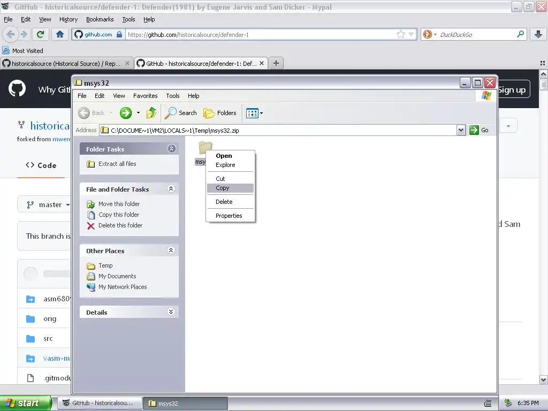The image size is (548, 411).
Task: Click the Mypal browser Forward arrow
Action: coord(24,34)
